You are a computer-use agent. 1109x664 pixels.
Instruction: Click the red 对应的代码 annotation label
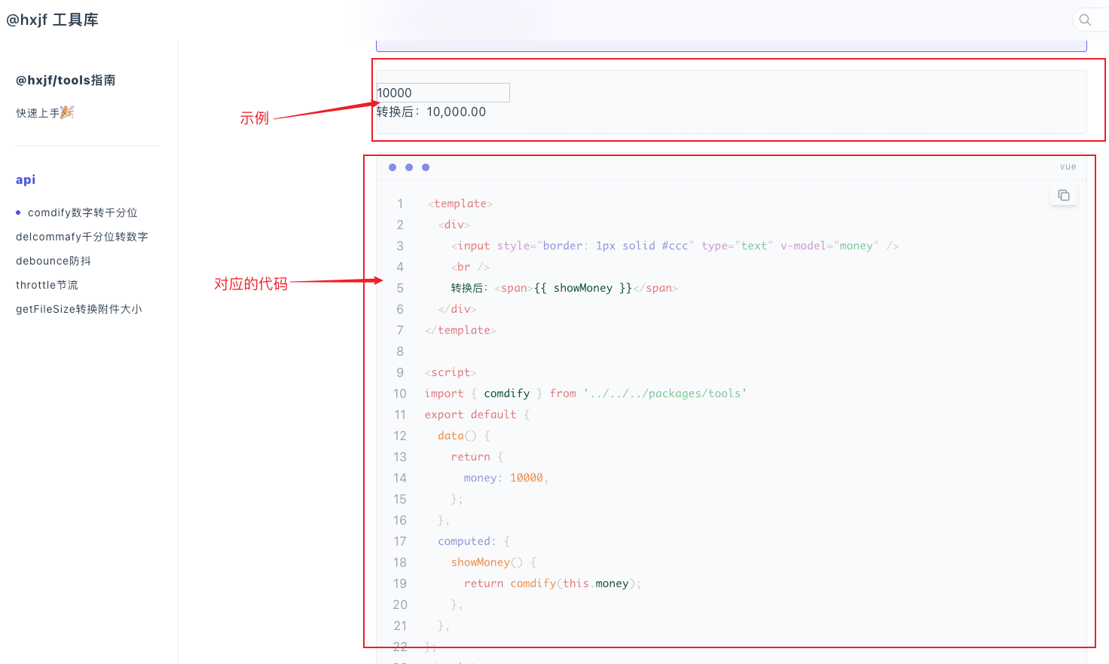click(251, 283)
